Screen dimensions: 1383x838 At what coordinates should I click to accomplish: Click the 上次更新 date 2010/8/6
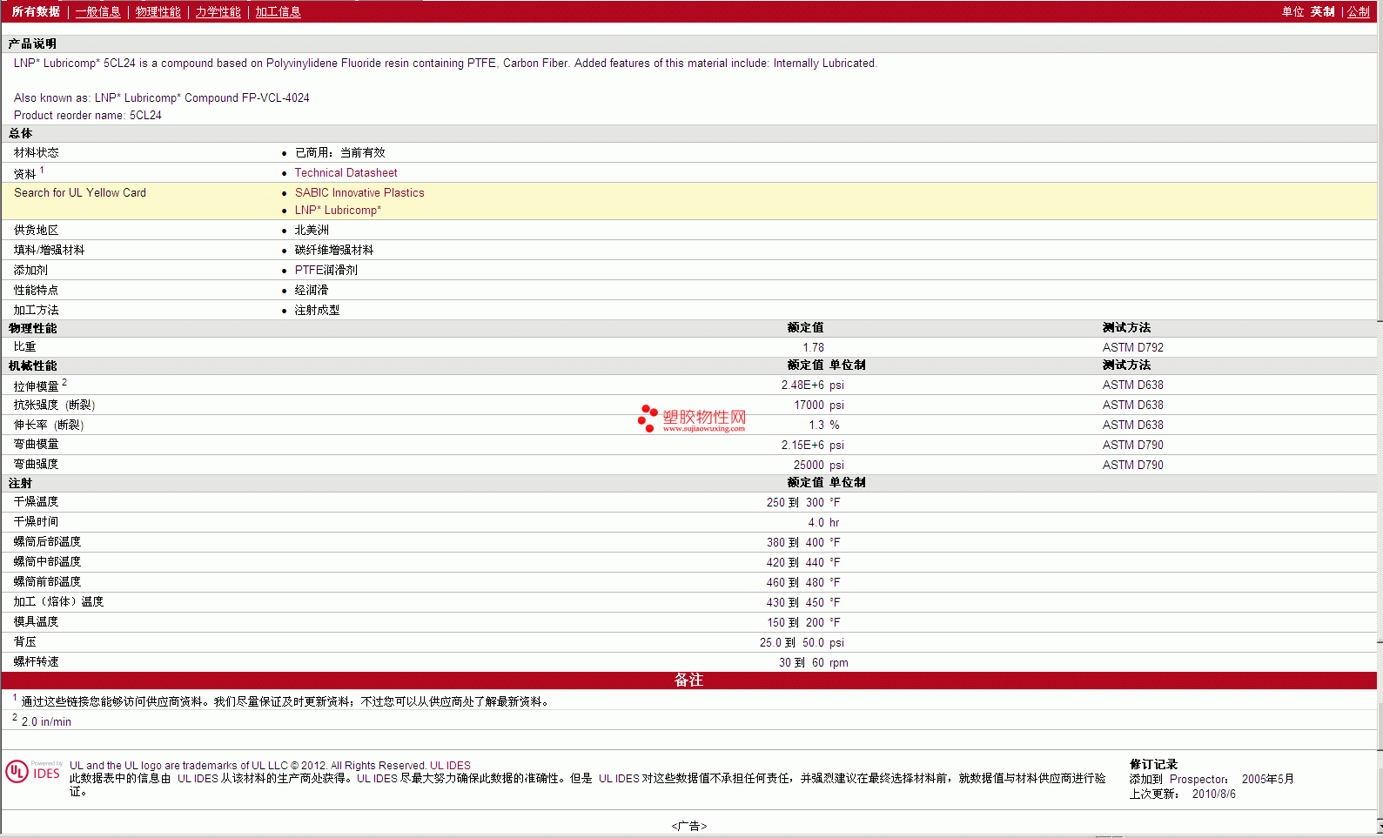[1214, 794]
